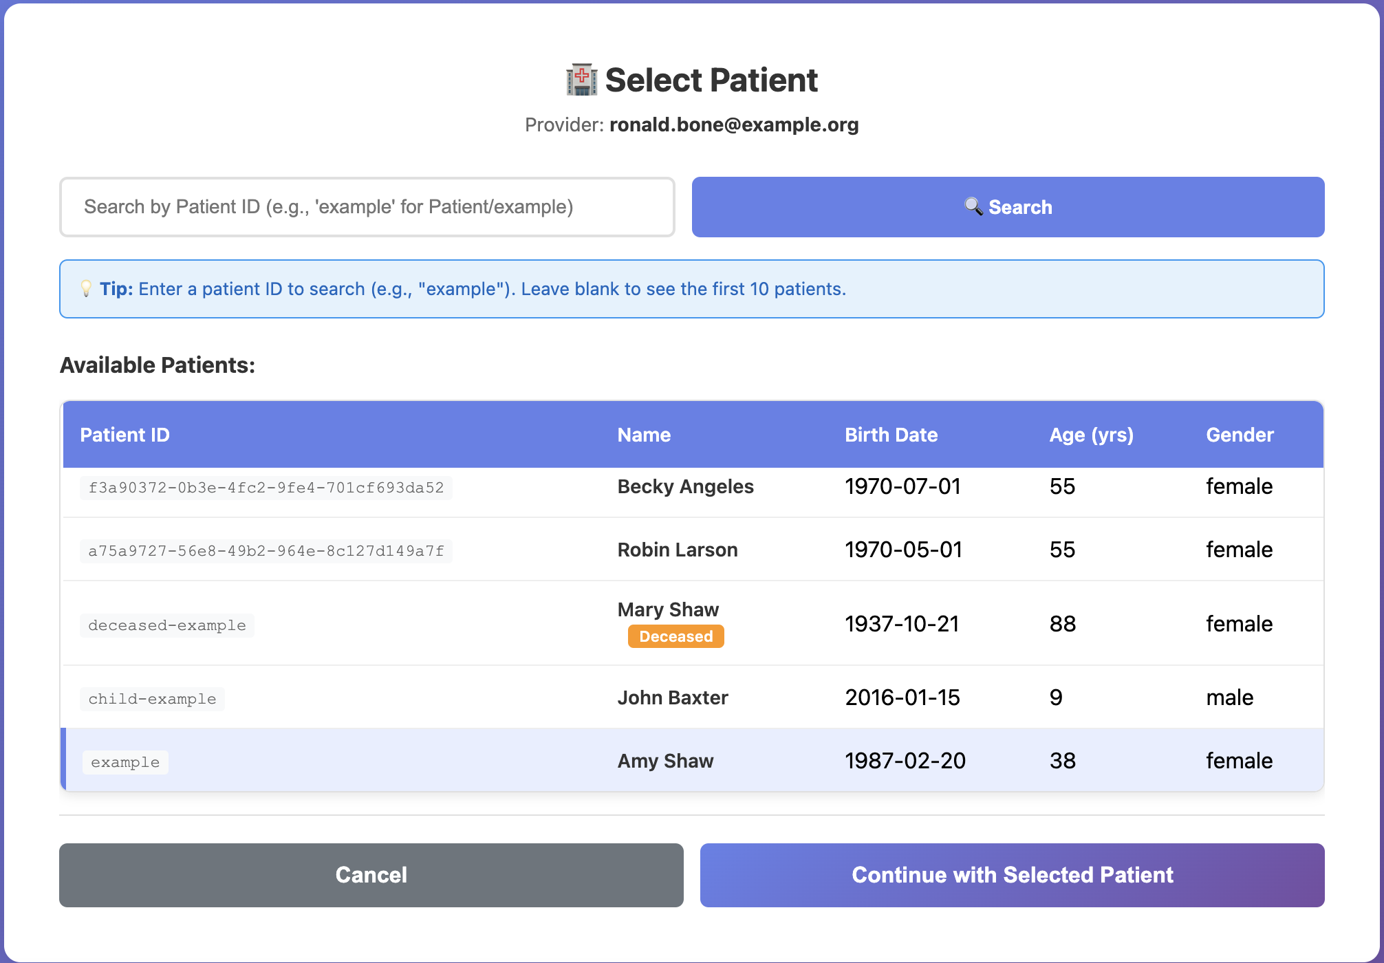Select the highlighted Amy Shaw row
Viewport: 1384px width, 963px height.
click(665, 761)
